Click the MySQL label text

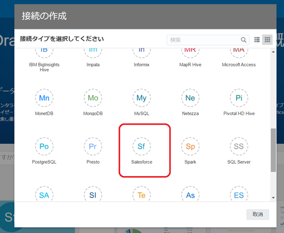(141, 114)
